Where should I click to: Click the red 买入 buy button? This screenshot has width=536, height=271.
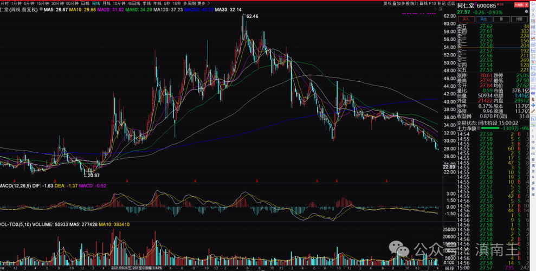click(x=466, y=19)
